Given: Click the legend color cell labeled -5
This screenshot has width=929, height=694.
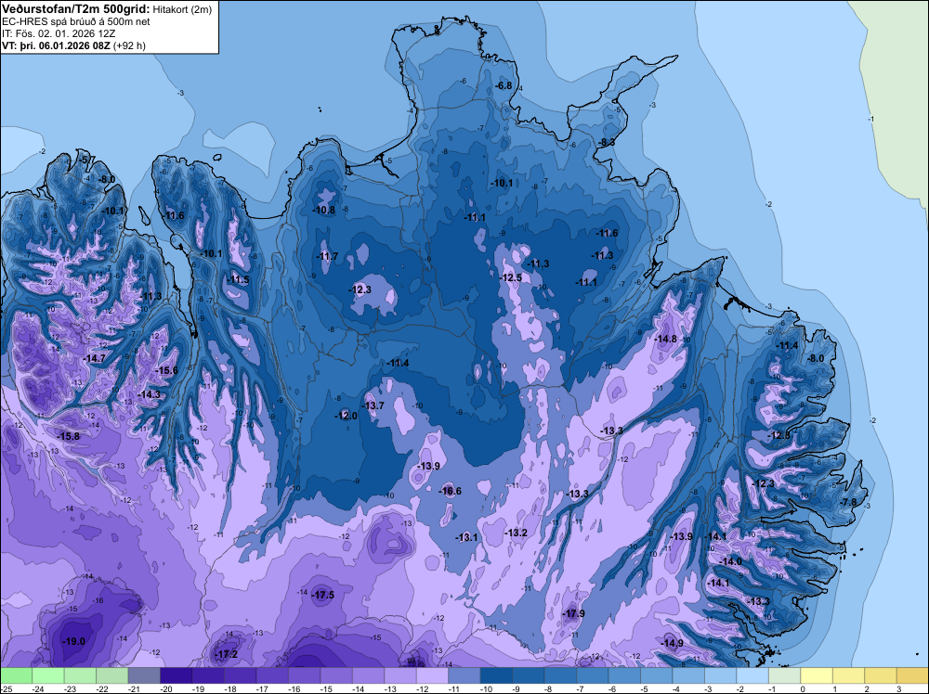Looking at the screenshot, I should tap(656, 675).
